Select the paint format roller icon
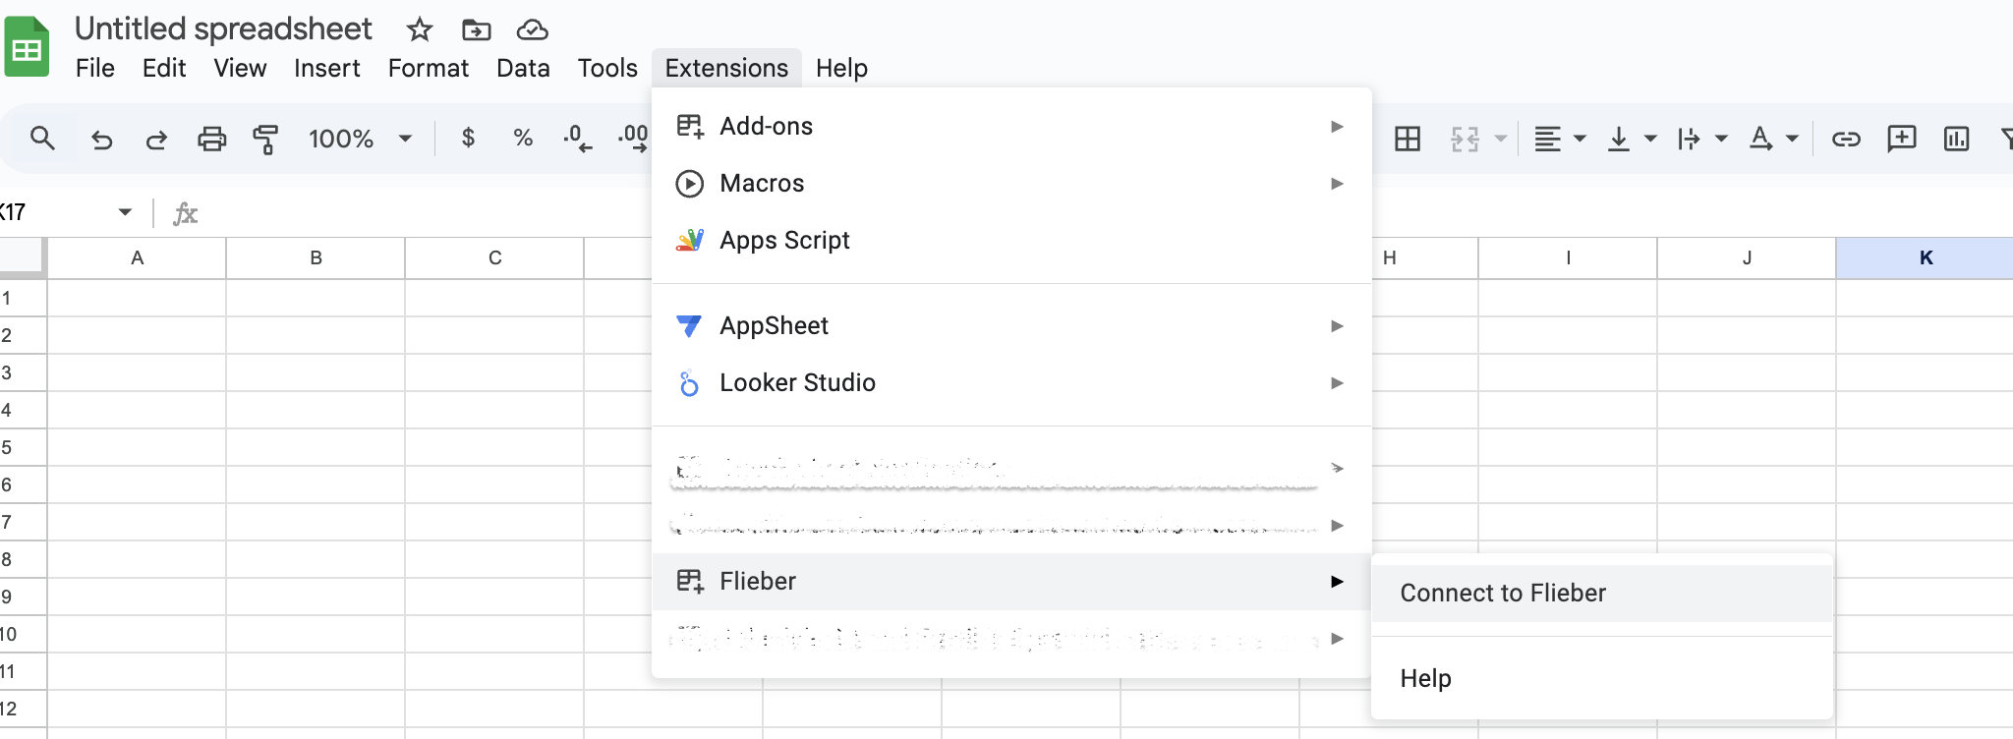 265,139
